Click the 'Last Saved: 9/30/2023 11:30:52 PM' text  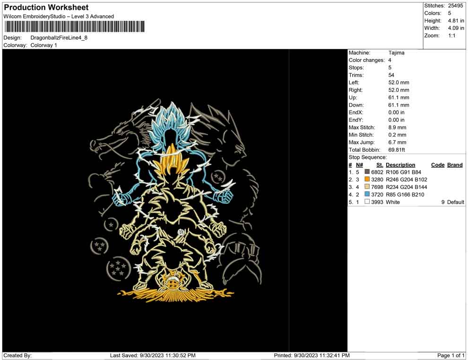coord(153,355)
